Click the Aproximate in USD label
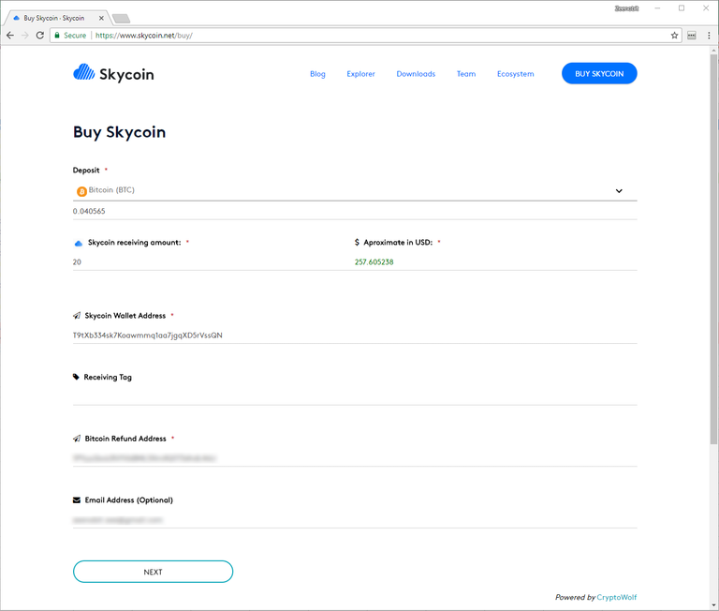 pos(398,243)
